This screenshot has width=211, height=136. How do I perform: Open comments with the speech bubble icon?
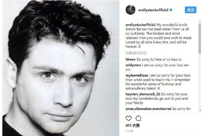[x=138, y=118]
